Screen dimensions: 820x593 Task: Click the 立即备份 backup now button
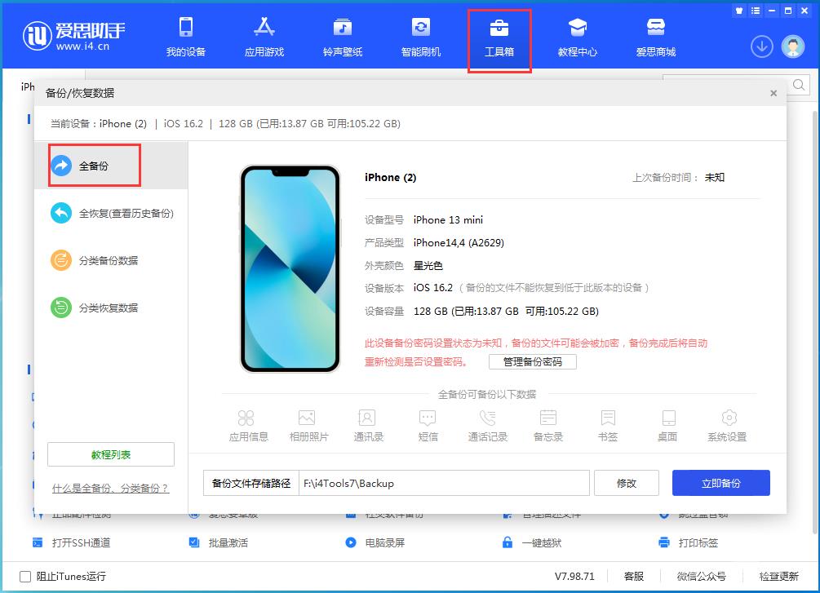720,483
